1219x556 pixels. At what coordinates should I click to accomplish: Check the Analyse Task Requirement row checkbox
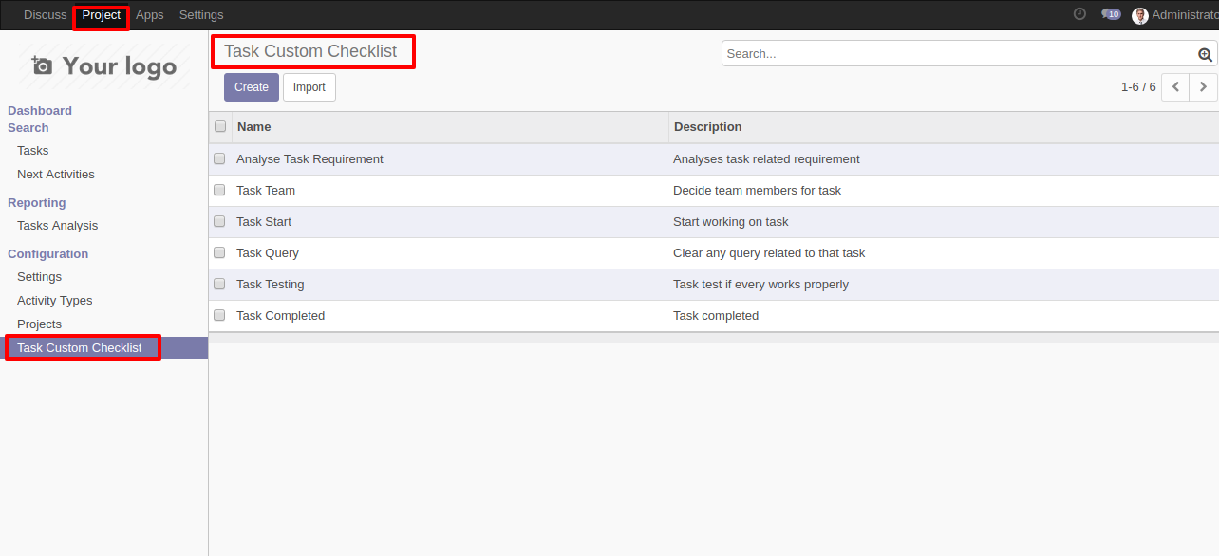pos(219,158)
